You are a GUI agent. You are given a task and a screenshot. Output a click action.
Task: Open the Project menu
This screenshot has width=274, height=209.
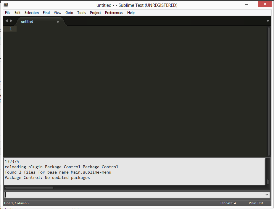(95, 13)
